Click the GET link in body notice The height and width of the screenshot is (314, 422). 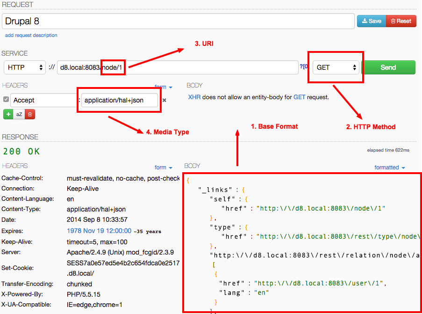click(x=299, y=97)
